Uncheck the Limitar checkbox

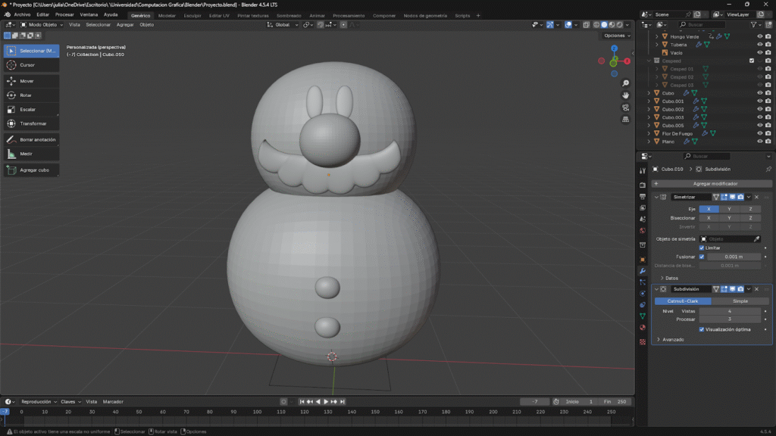[x=702, y=248]
